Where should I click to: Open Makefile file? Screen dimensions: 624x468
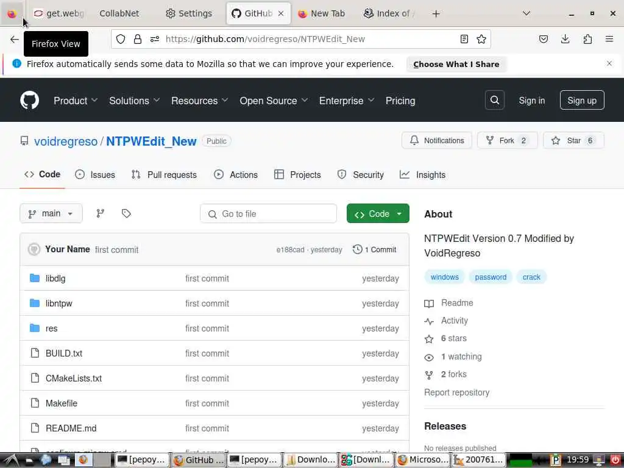tap(62, 403)
